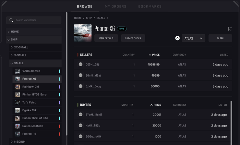Click seller price 49998.99
Viewport: 240px width, 145px height.
(x=153, y=65)
